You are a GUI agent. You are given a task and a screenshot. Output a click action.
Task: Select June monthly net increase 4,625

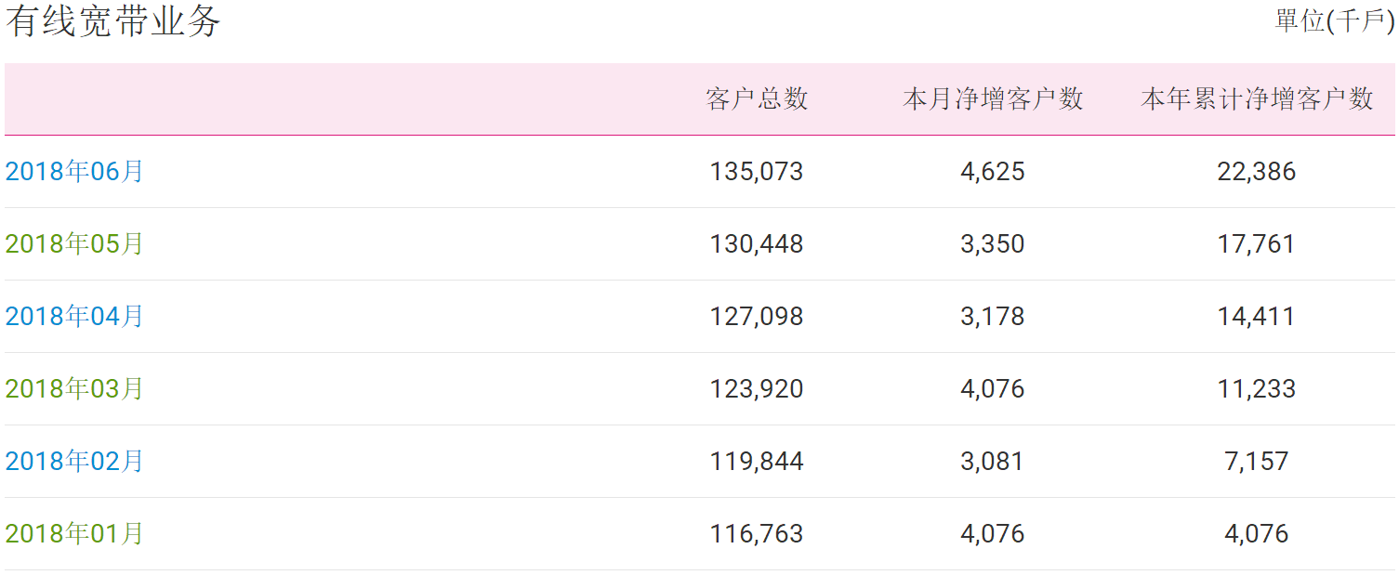coord(993,172)
